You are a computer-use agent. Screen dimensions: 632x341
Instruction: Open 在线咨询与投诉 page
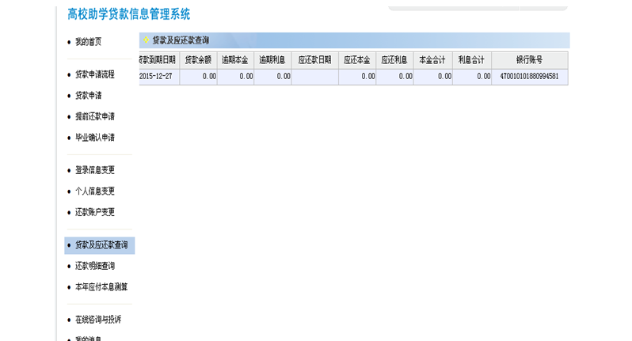[x=97, y=320]
